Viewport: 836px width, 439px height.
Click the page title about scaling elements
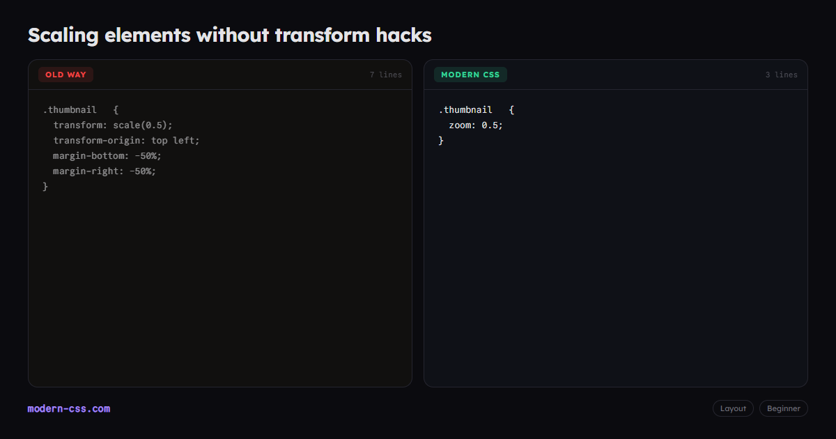click(x=230, y=35)
